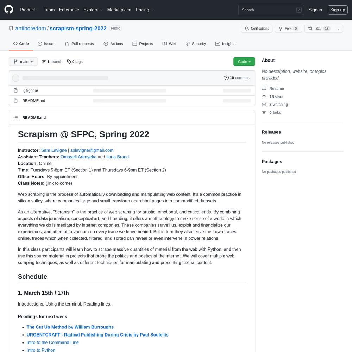Click the slash shortcut key icon in search
This screenshot has height=352, width=352.
[299, 10]
